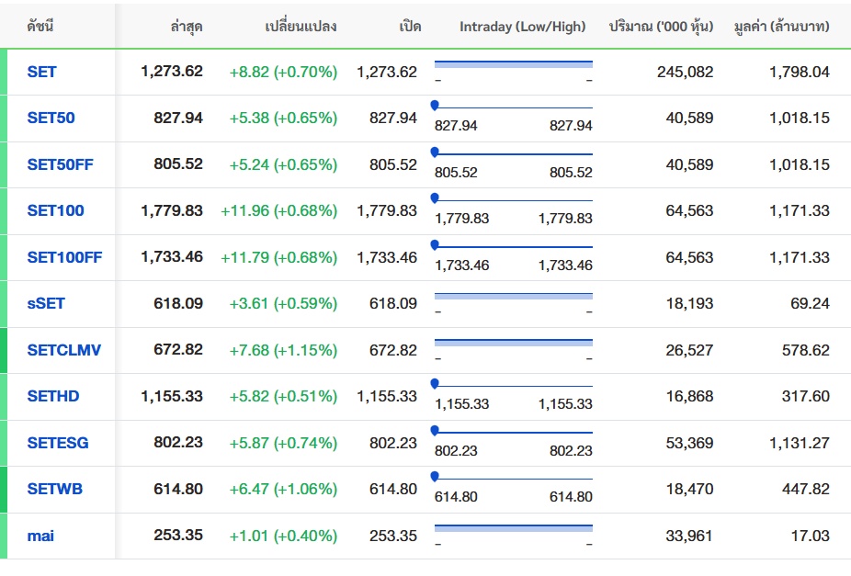Screen dimensions: 851x576
Task: View the SETCLMV index details
Action: coord(64,350)
